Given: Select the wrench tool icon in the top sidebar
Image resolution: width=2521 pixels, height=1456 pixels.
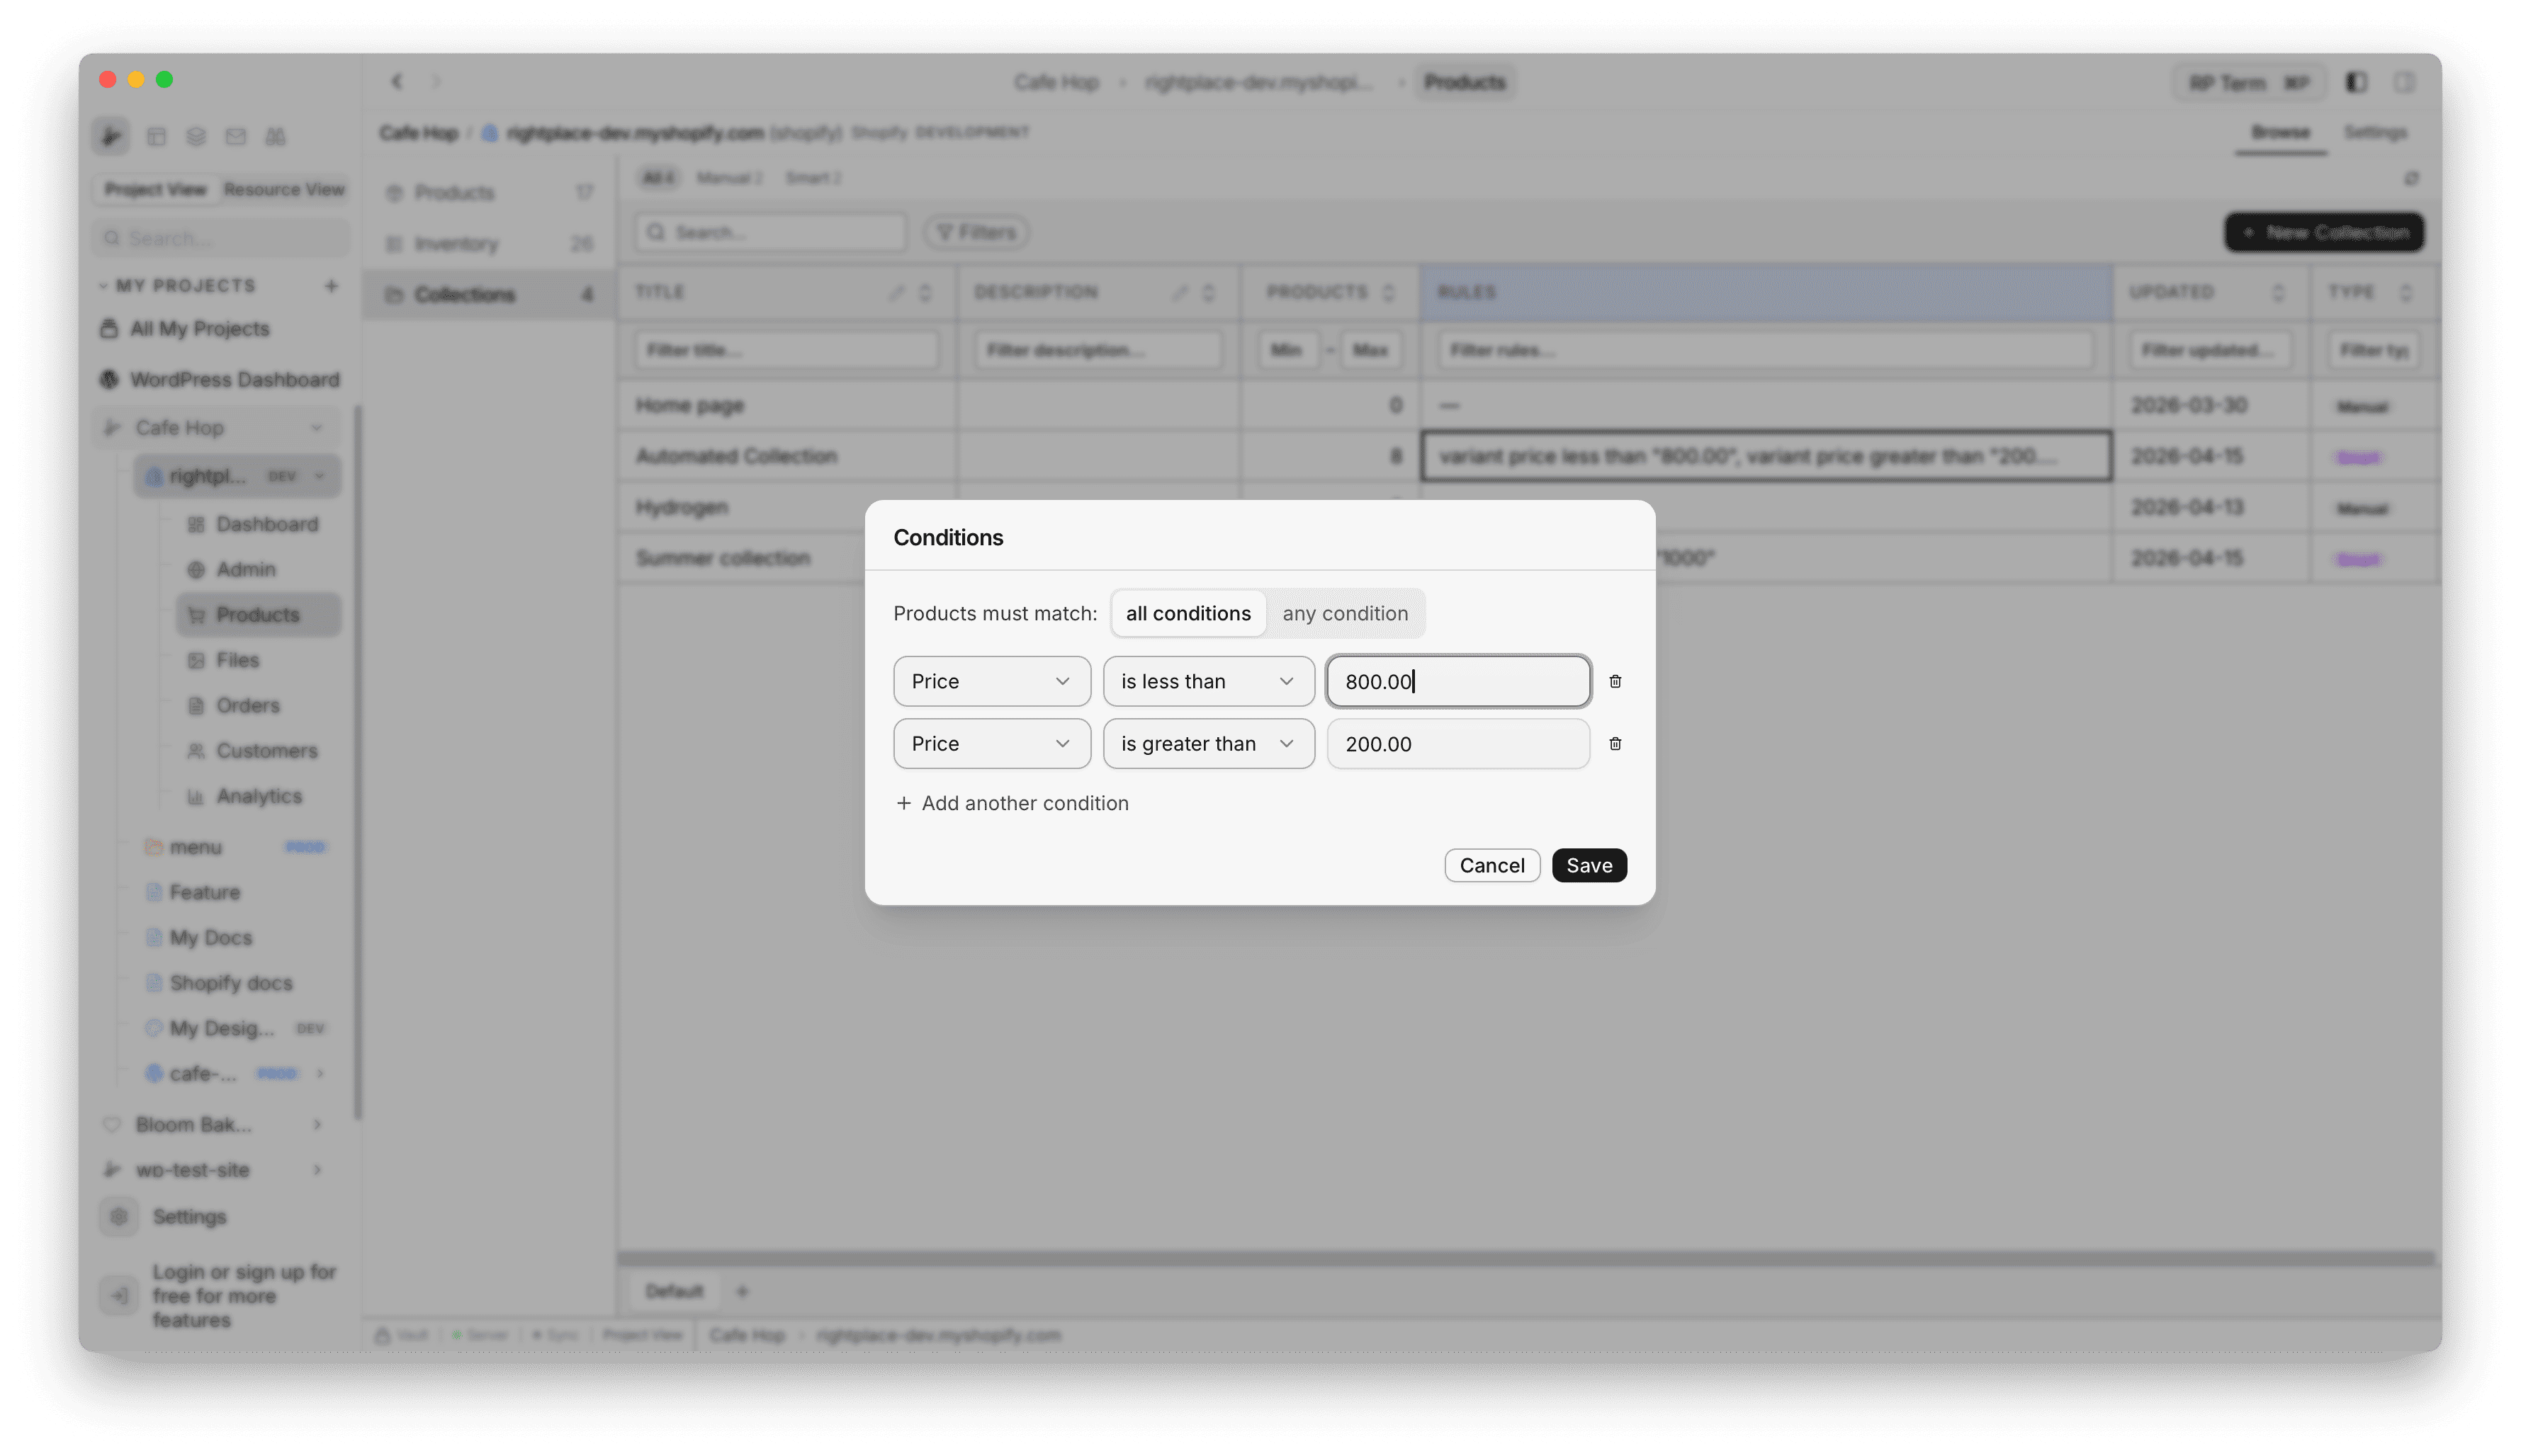Looking at the screenshot, I should 111,136.
